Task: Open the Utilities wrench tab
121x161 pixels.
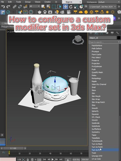Action: (x=117, y=33)
